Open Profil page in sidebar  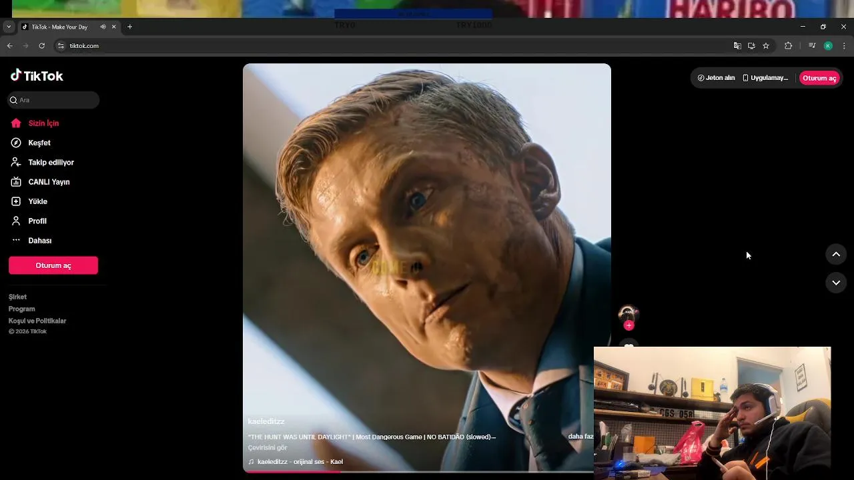[x=37, y=221]
